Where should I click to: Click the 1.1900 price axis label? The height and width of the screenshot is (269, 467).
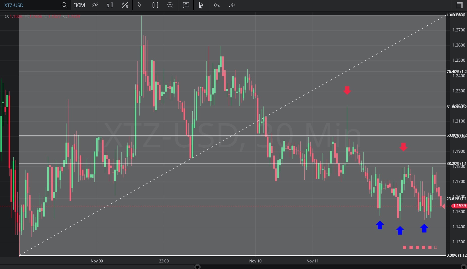pos(459,151)
